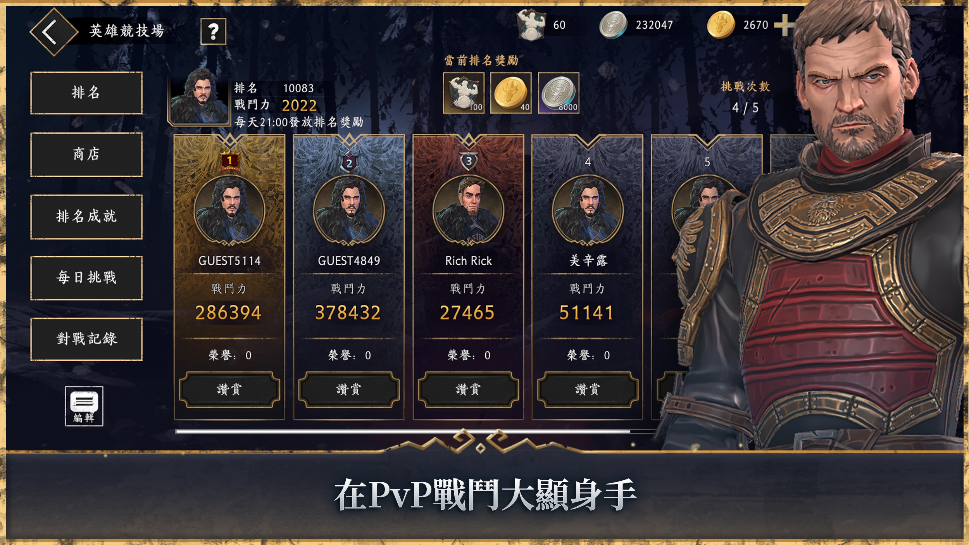Tap the gold coin reward icon showing 40
Viewport: 969px width, 545px height.
coord(511,93)
